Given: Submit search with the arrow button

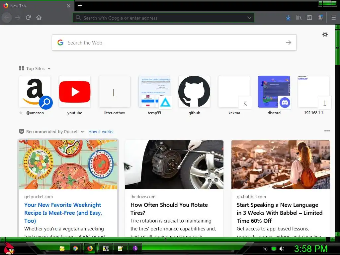Looking at the screenshot, I should [289, 42].
